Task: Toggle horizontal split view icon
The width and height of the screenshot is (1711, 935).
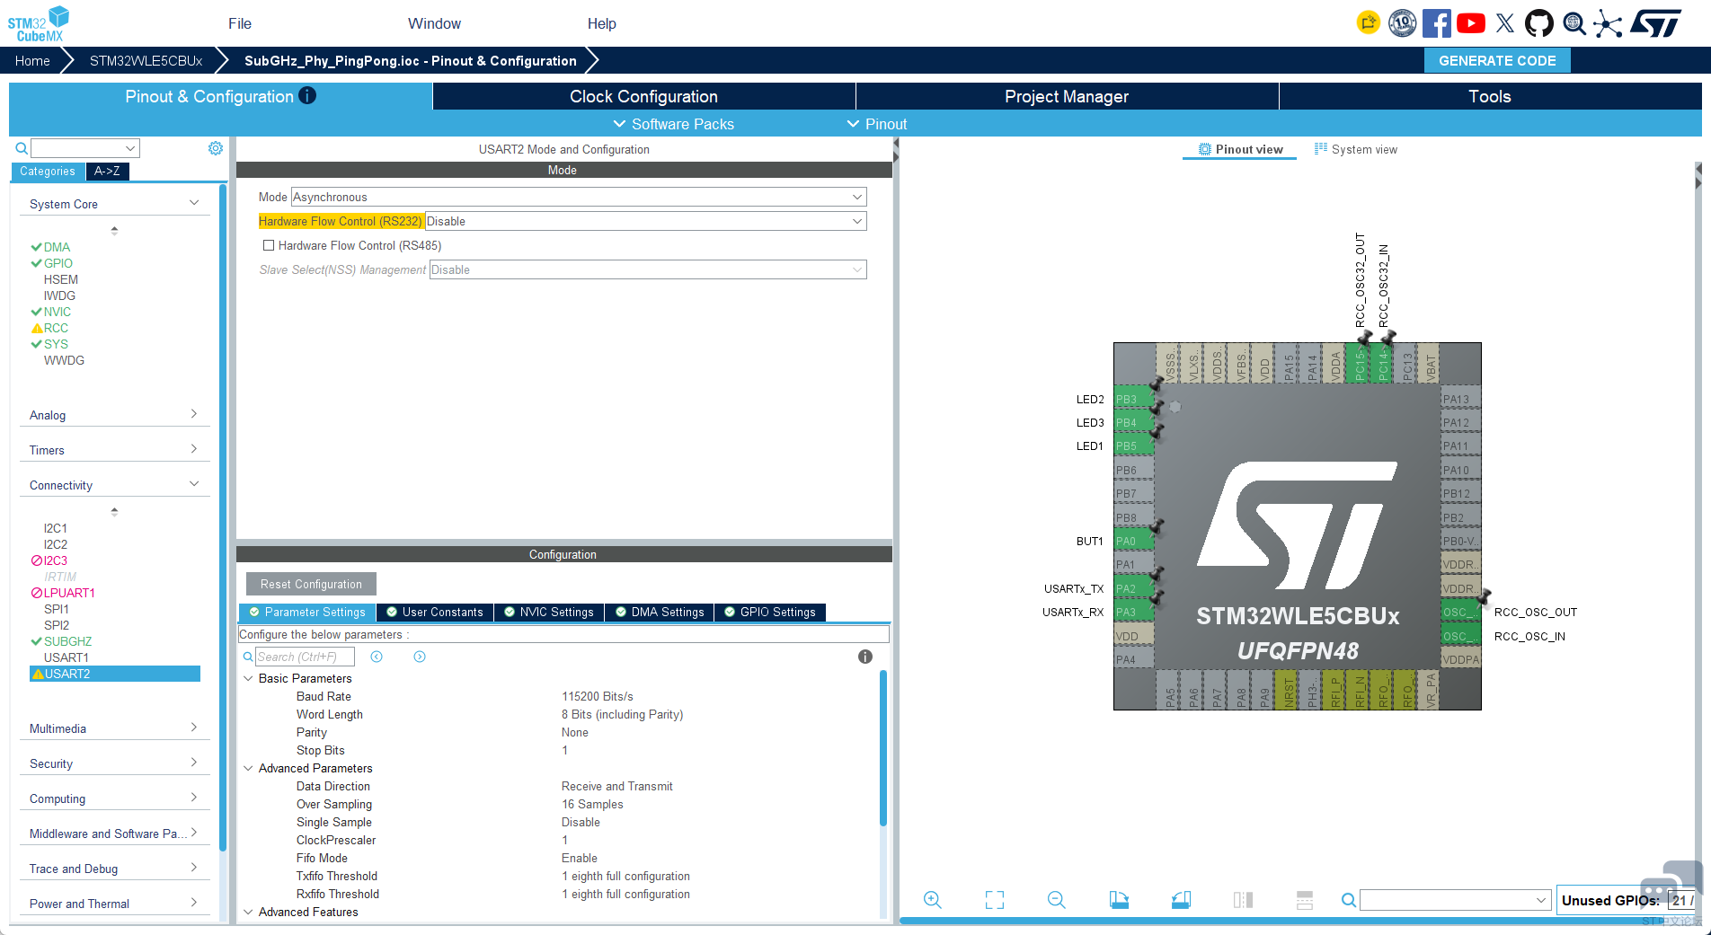Action: tap(1305, 900)
